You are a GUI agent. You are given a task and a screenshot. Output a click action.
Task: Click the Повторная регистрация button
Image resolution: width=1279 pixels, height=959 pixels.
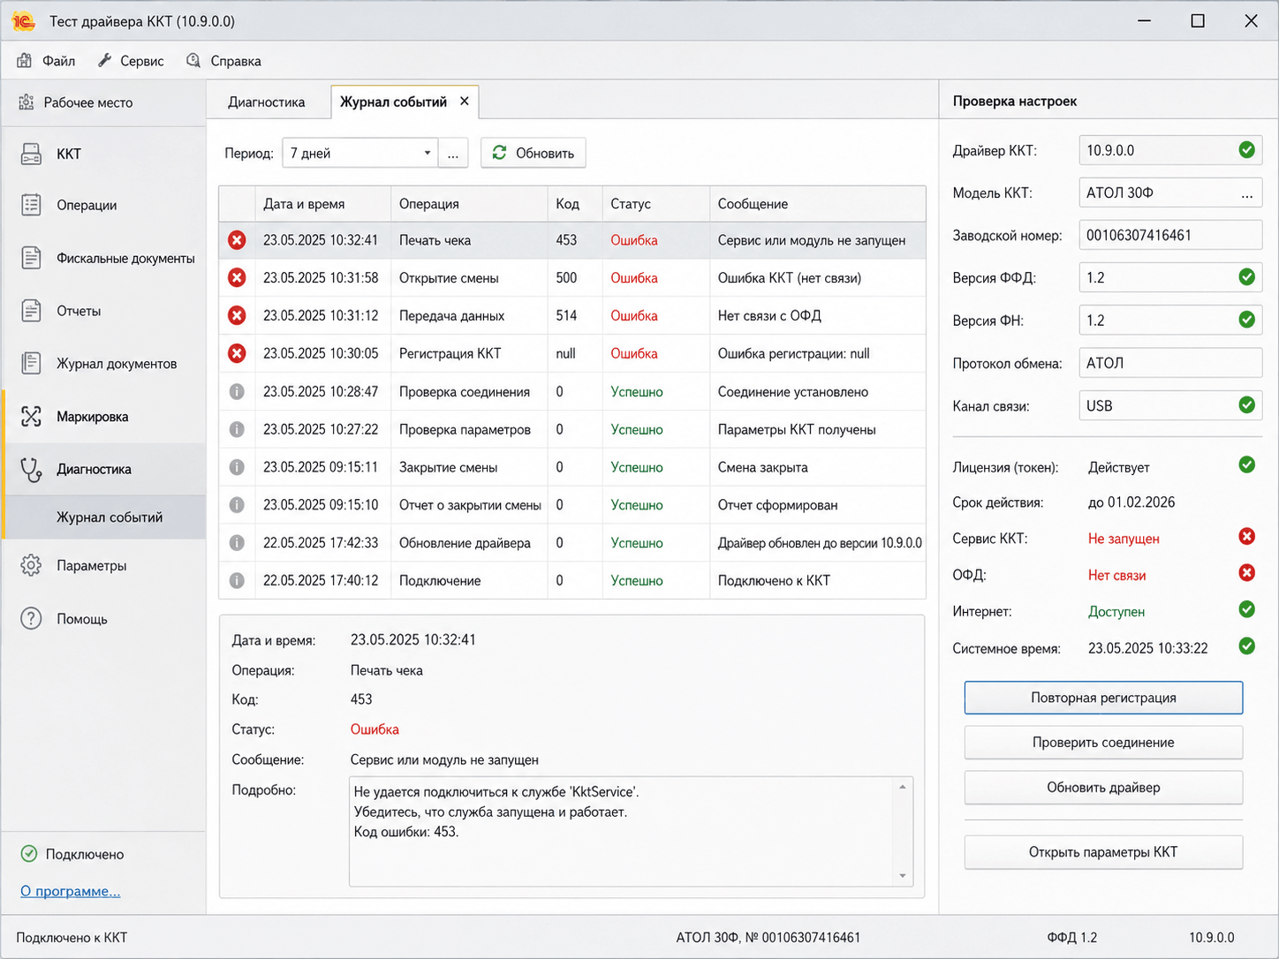pos(1103,698)
